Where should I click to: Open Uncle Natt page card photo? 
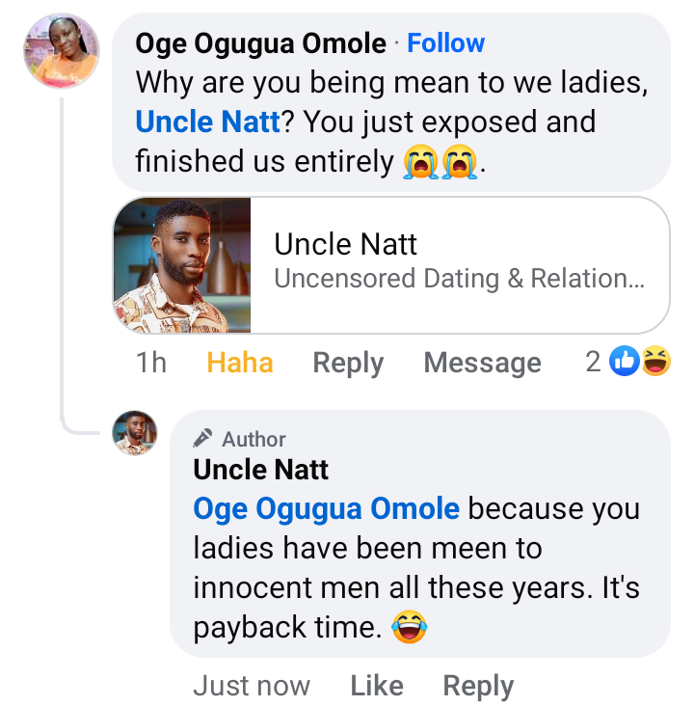click(x=182, y=265)
